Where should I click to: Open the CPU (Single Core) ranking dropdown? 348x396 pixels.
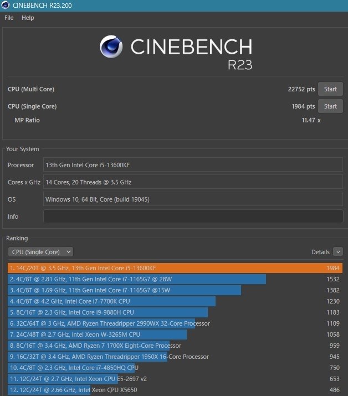click(x=40, y=252)
